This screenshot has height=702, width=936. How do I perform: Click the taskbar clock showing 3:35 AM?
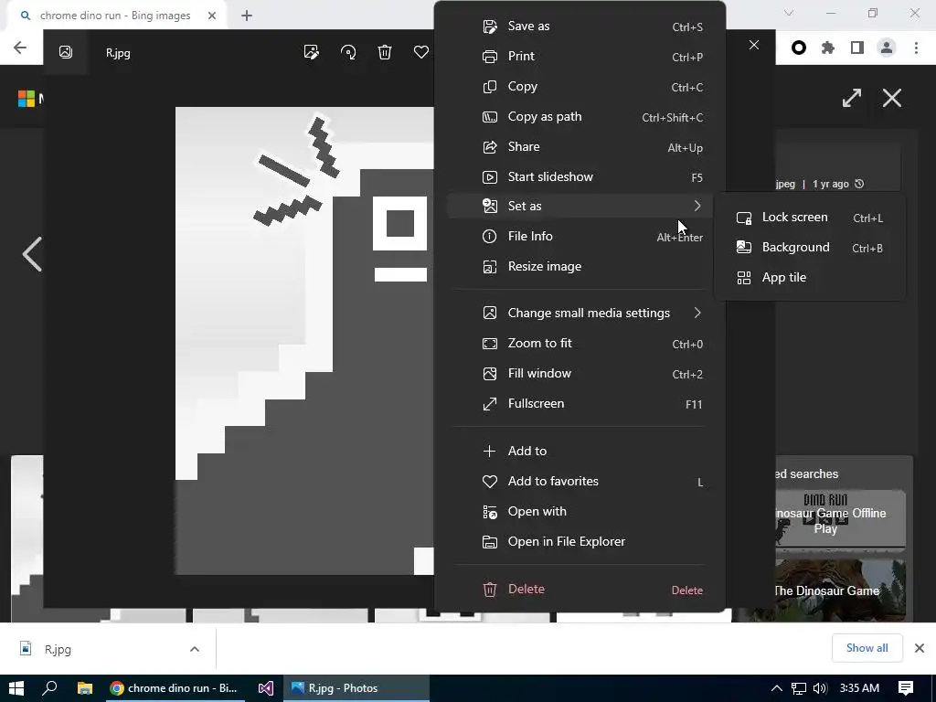tap(859, 688)
